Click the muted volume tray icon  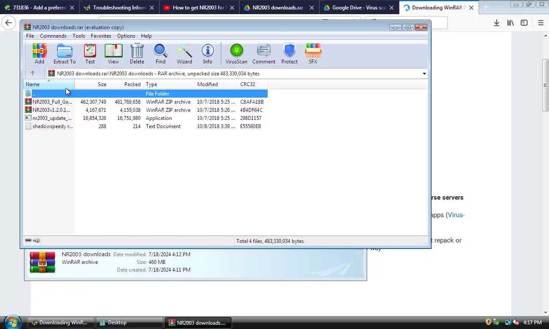(516, 322)
